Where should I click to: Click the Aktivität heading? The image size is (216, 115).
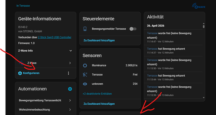(x=155, y=17)
